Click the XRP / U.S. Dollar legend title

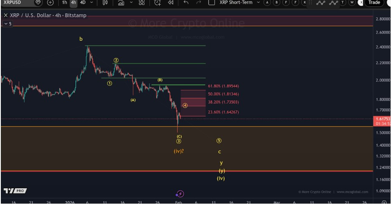[48, 15]
